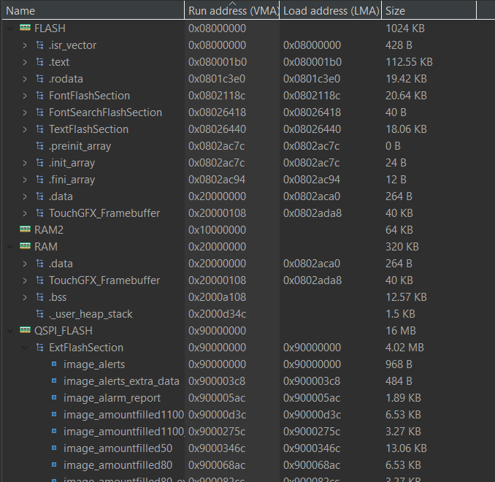Viewport: 495px width, 482px height.
Task: Click the RAM2 memory region icon
Action: point(25,229)
